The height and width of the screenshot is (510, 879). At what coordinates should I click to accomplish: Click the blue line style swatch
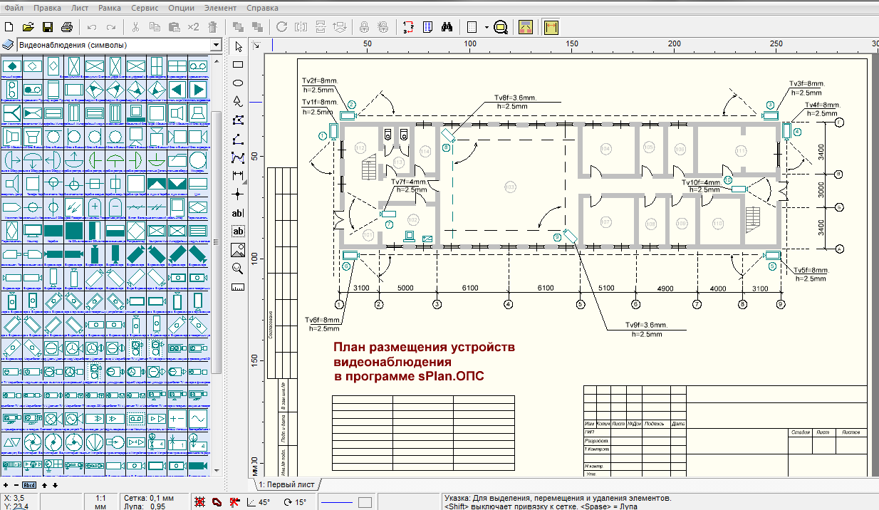(338, 502)
